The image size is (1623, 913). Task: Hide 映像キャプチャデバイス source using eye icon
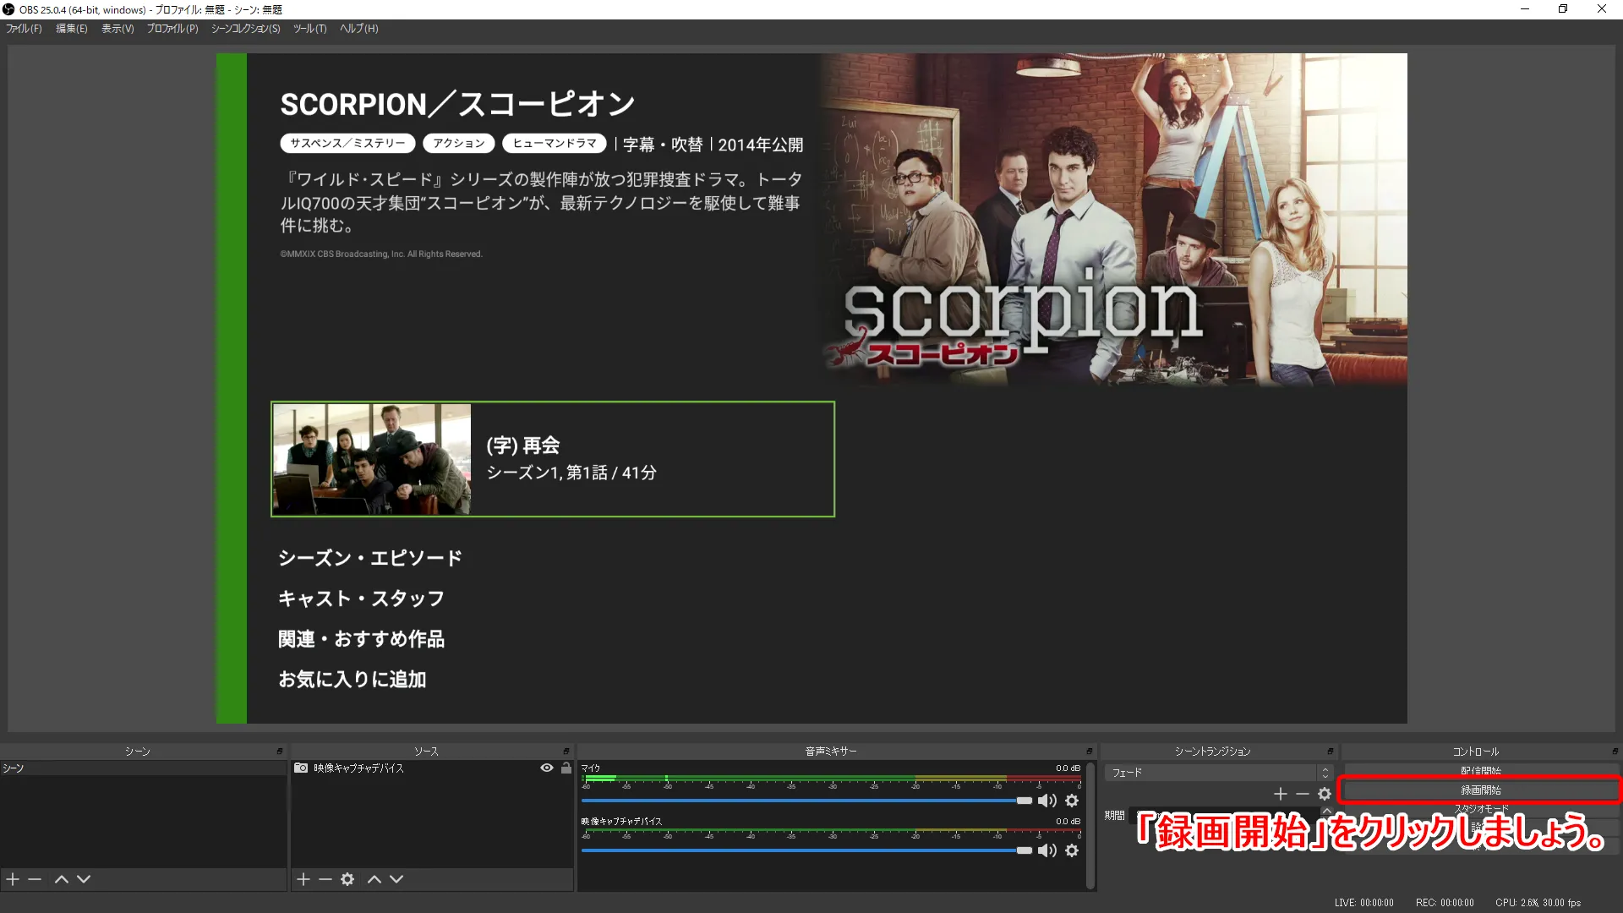[547, 768]
